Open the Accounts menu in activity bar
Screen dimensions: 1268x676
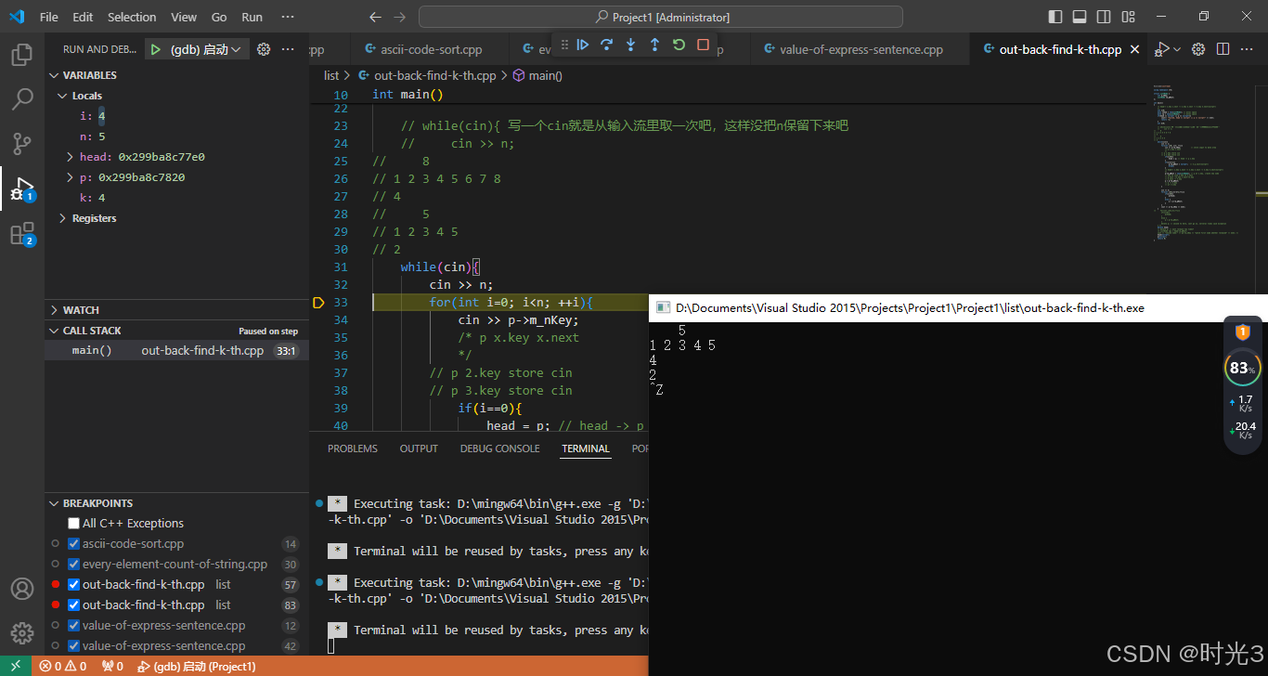pos(22,589)
